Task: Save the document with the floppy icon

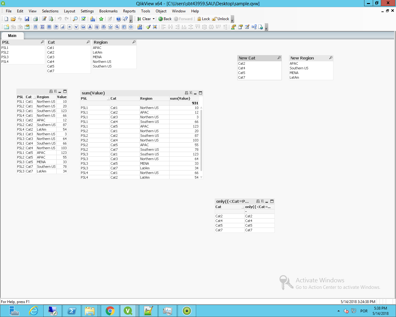Action: pyautogui.click(x=27, y=19)
